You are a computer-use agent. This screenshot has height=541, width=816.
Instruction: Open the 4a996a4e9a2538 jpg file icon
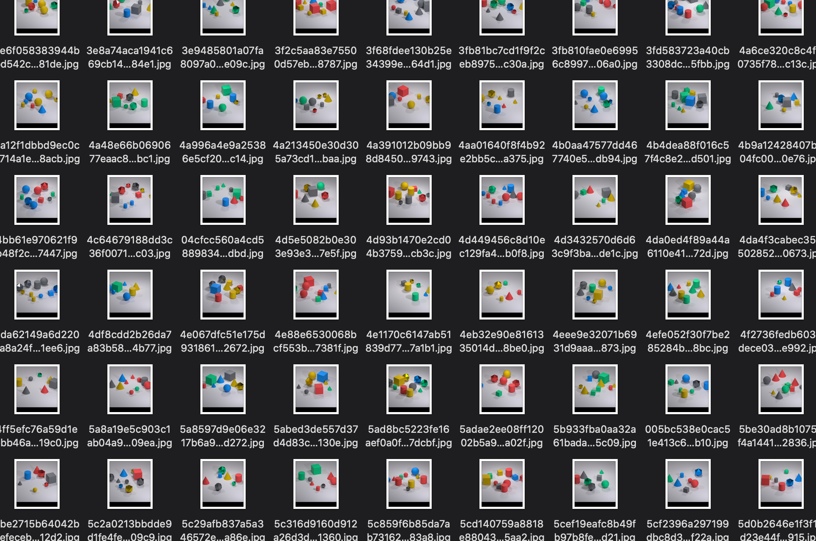(223, 105)
